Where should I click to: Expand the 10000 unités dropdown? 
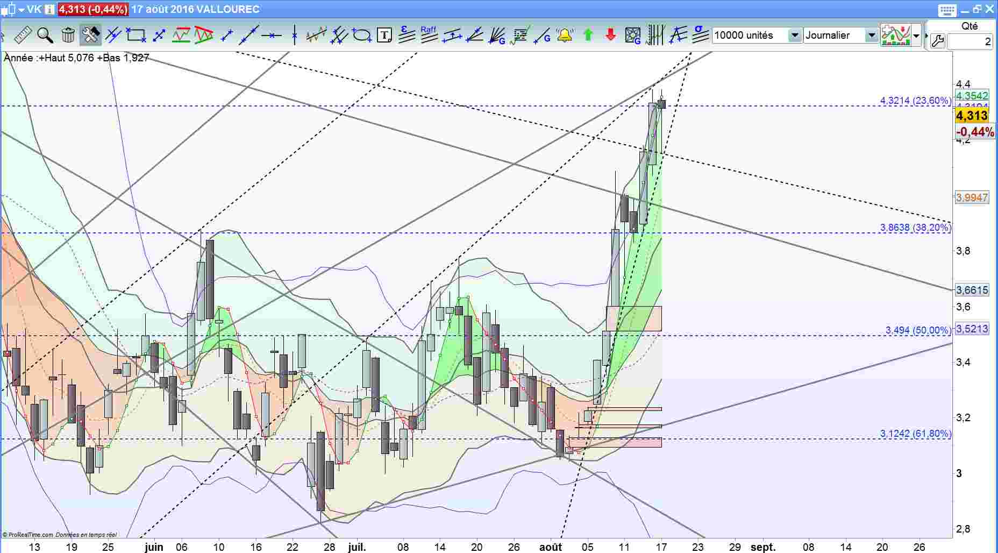[x=795, y=36]
